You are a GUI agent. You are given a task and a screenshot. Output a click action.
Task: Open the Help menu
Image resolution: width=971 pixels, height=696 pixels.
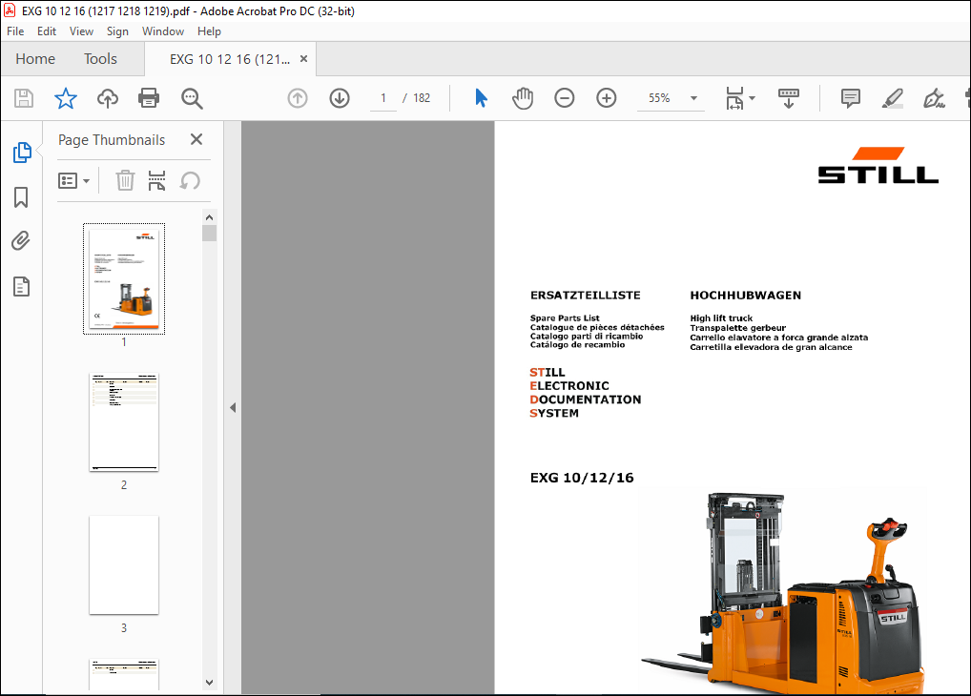[x=209, y=31]
